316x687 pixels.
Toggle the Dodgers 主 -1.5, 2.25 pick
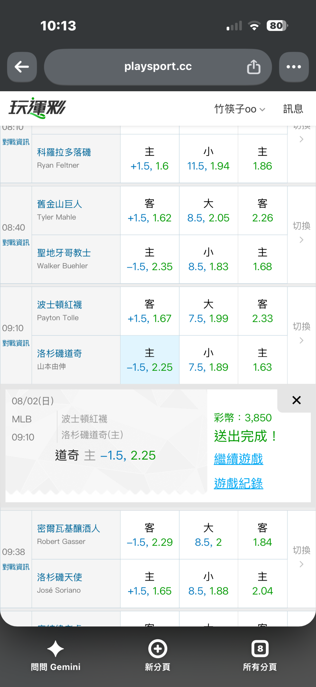click(x=150, y=360)
